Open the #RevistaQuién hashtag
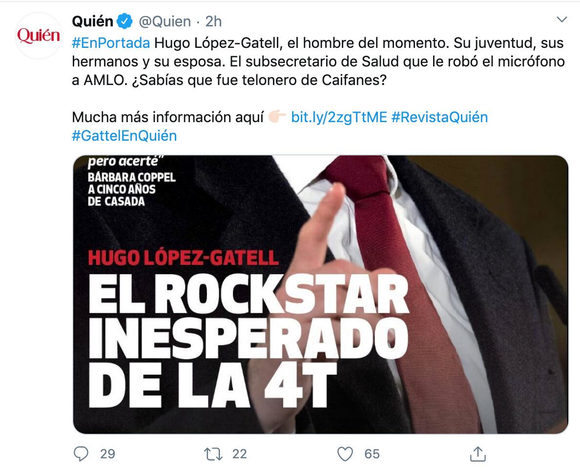The height and width of the screenshot is (471, 580). [x=439, y=117]
